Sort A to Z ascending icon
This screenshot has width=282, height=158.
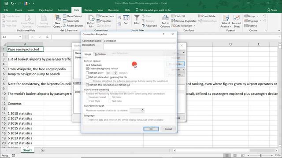click(120, 18)
